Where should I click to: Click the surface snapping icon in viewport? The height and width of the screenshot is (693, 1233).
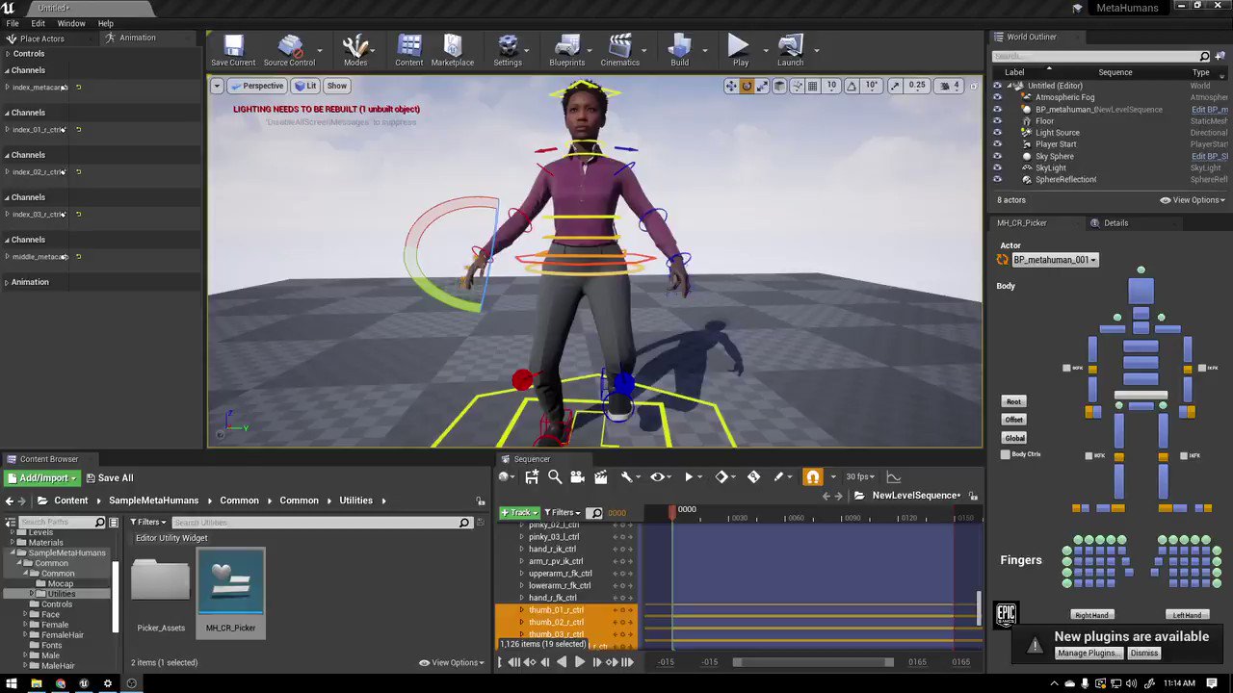(797, 86)
